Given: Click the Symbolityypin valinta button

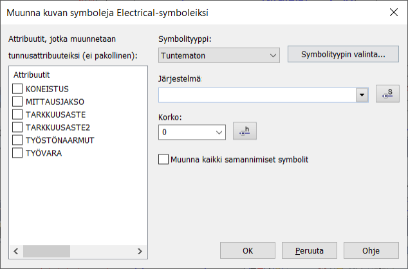Looking at the screenshot, I should coord(343,55).
